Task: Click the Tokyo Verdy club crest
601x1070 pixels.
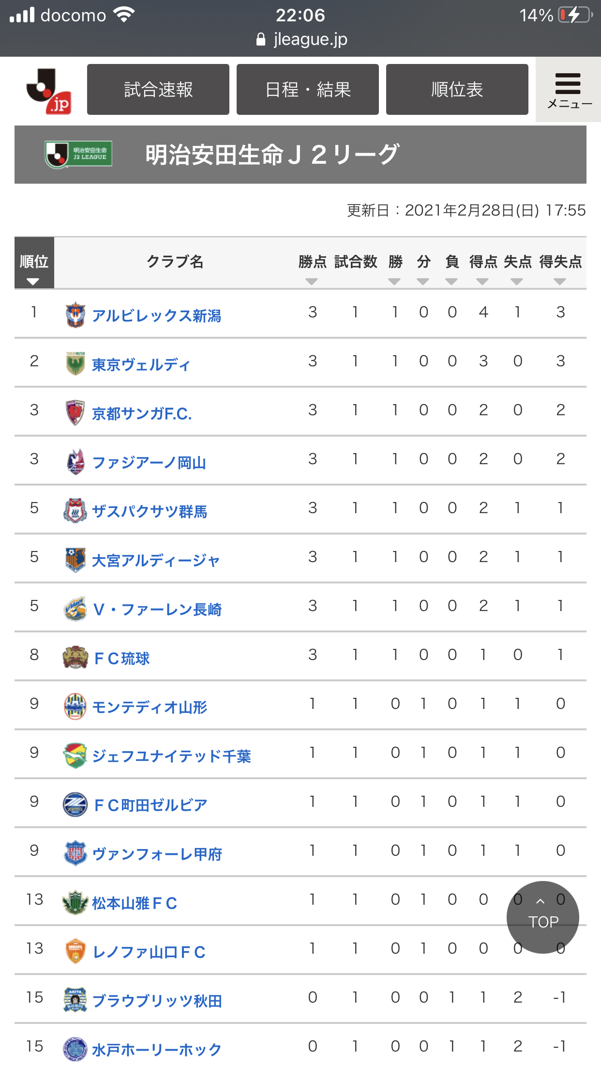Action: [x=75, y=363]
